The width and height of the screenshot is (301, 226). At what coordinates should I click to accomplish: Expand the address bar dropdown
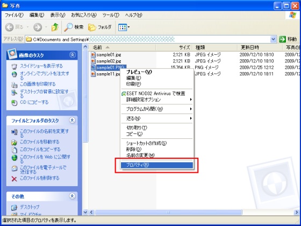click(273, 39)
